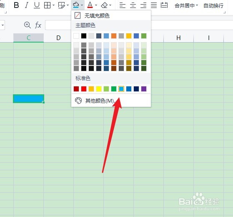The image size is (233, 217).
Task: Click the blue filled cell in column C
Action: [x=28, y=98]
